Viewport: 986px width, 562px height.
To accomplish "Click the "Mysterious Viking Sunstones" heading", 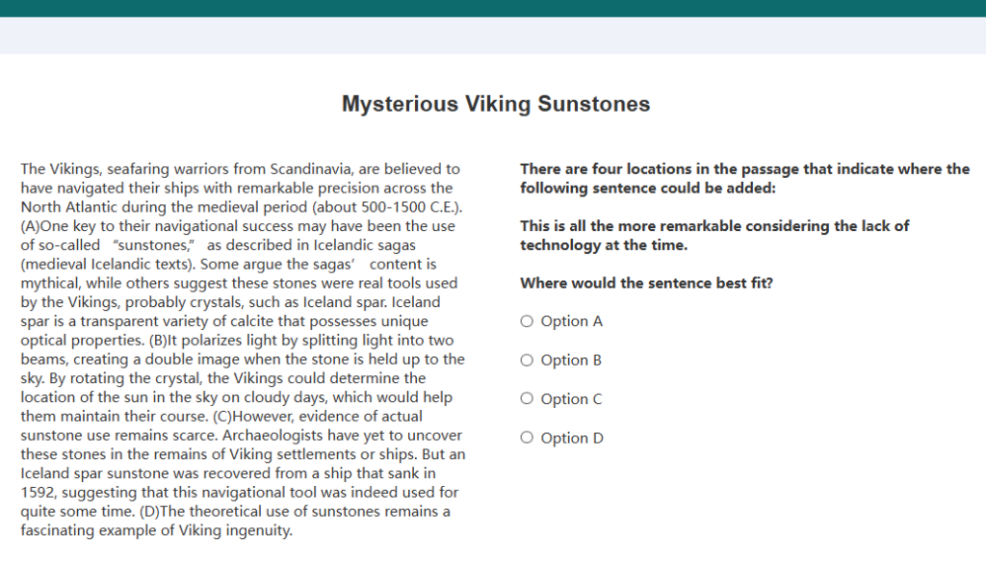I will [496, 104].
